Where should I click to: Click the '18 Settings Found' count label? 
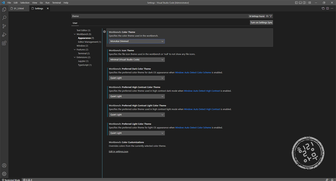(x=257, y=16)
